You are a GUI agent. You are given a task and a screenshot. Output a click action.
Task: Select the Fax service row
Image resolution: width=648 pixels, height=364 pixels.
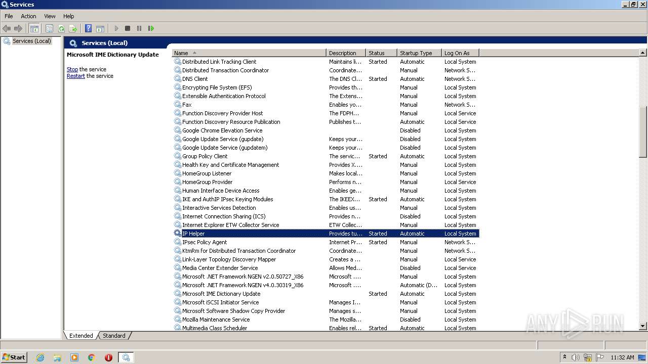click(326, 105)
